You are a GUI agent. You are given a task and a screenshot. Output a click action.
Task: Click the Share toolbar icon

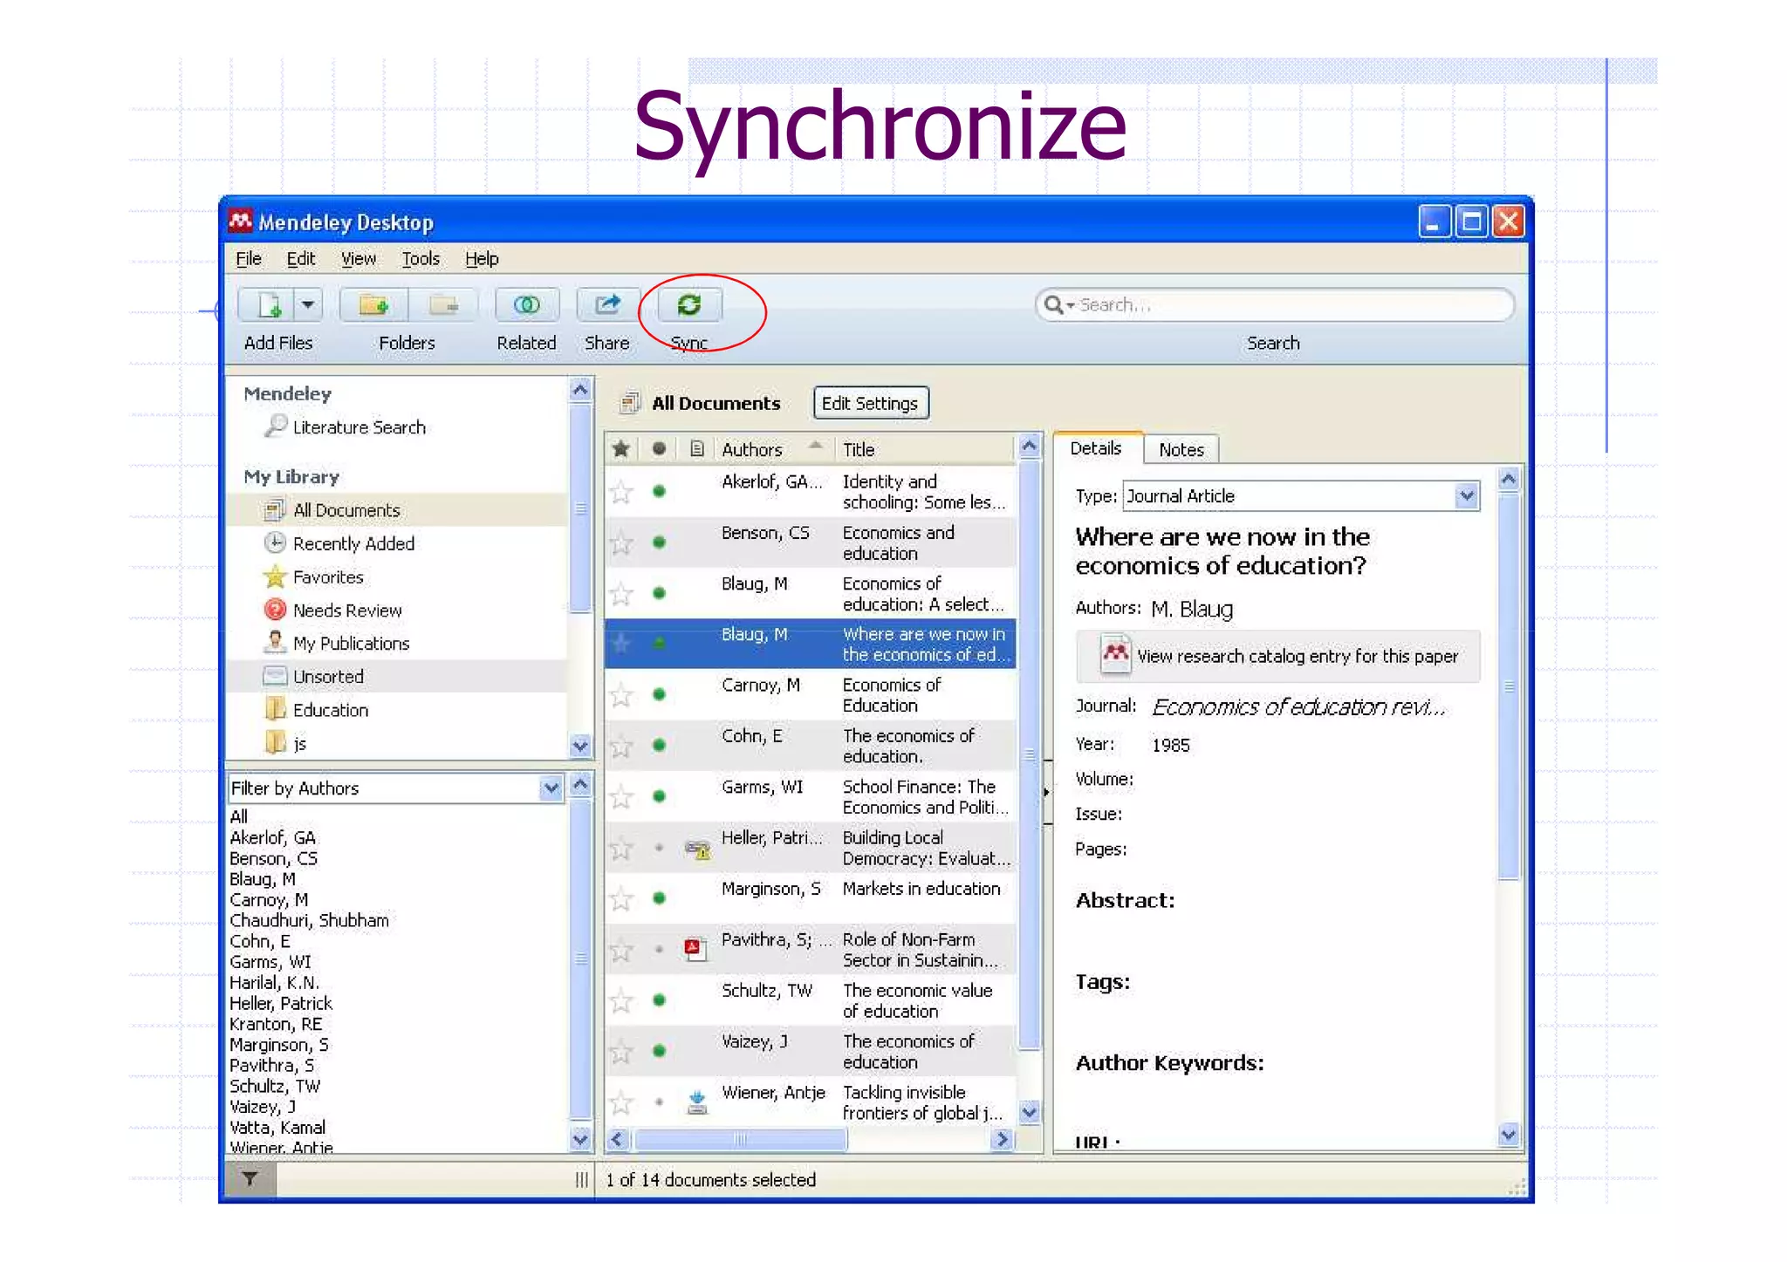point(607,305)
